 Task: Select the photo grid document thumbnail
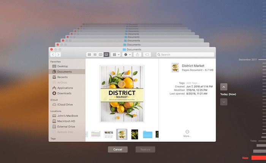(x=109, y=134)
